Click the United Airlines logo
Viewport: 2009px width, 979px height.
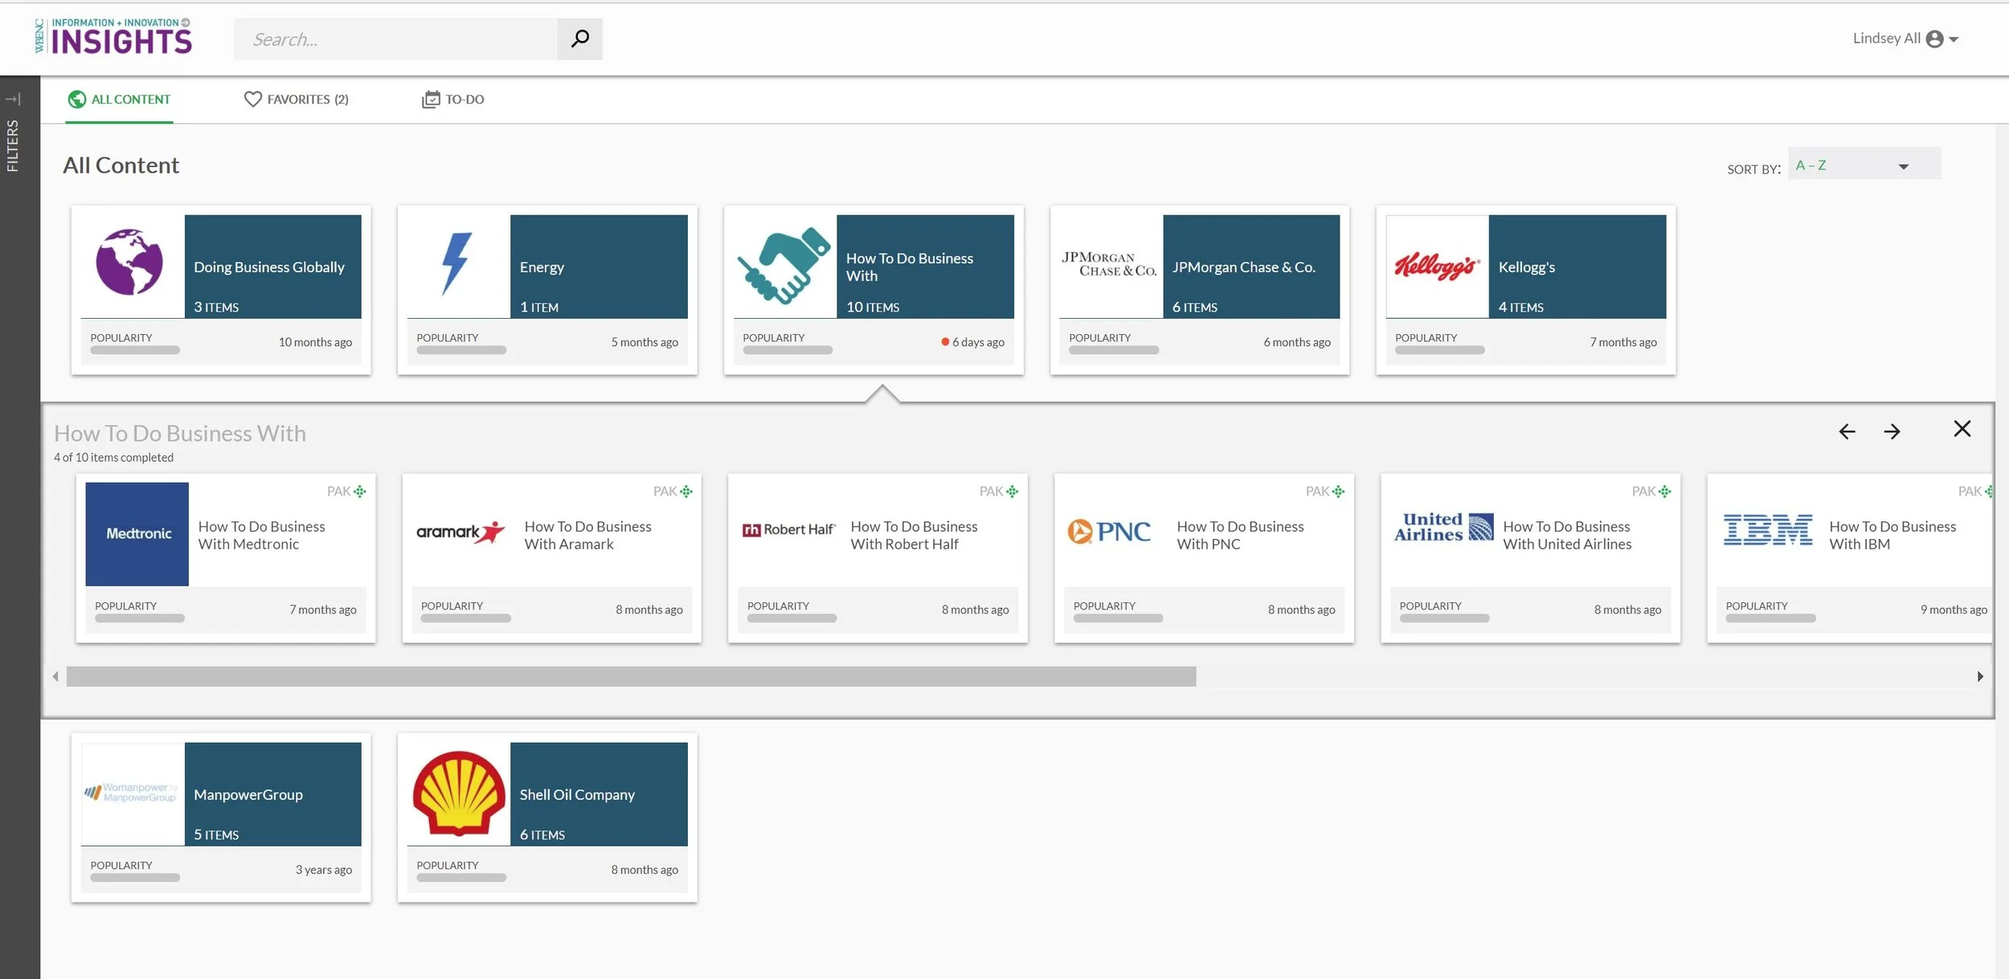click(x=1444, y=527)
